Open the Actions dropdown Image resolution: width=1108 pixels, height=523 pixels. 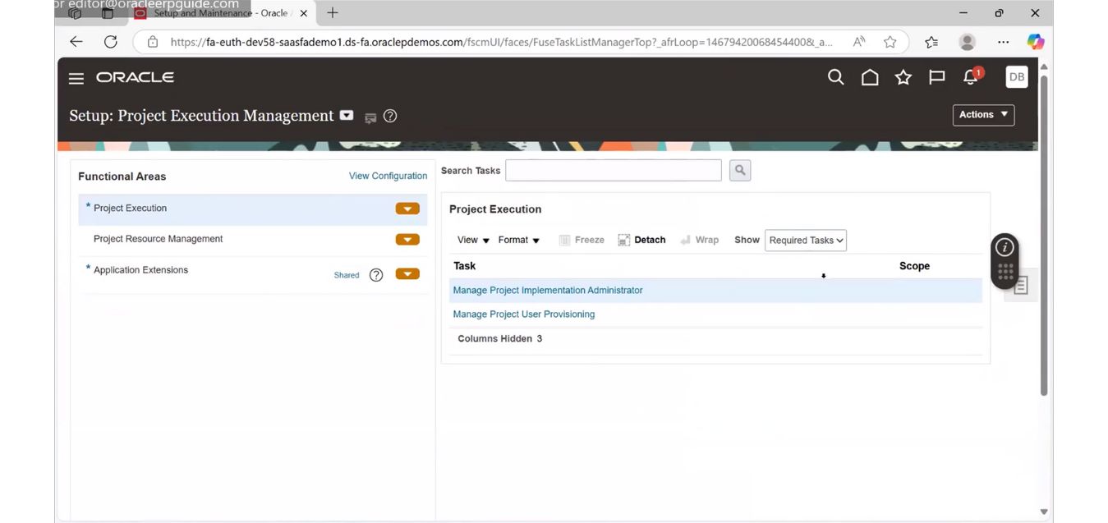[x=982, y=115]
